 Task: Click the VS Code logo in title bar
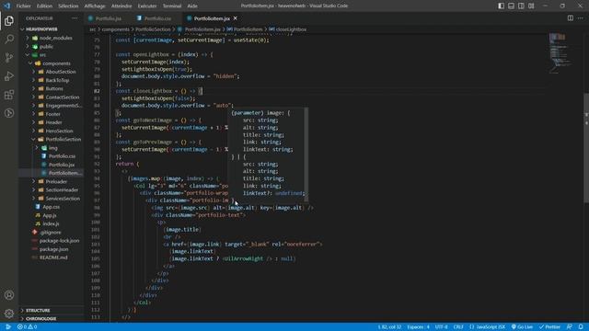coord(6,6)
